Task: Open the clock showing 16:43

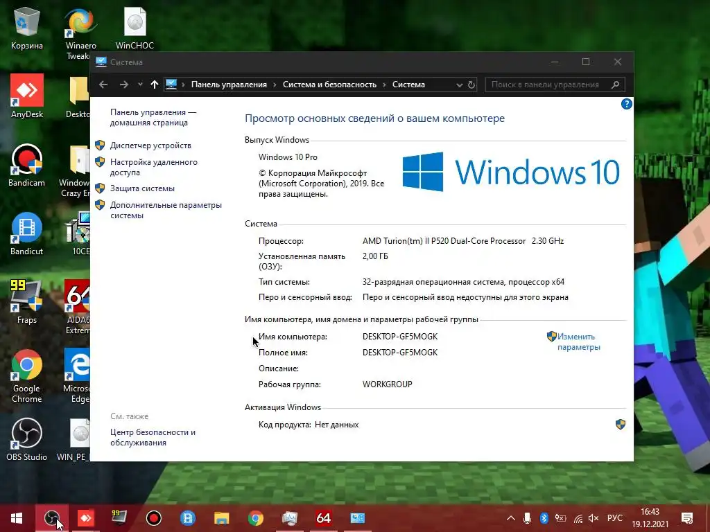Action: 650,518
